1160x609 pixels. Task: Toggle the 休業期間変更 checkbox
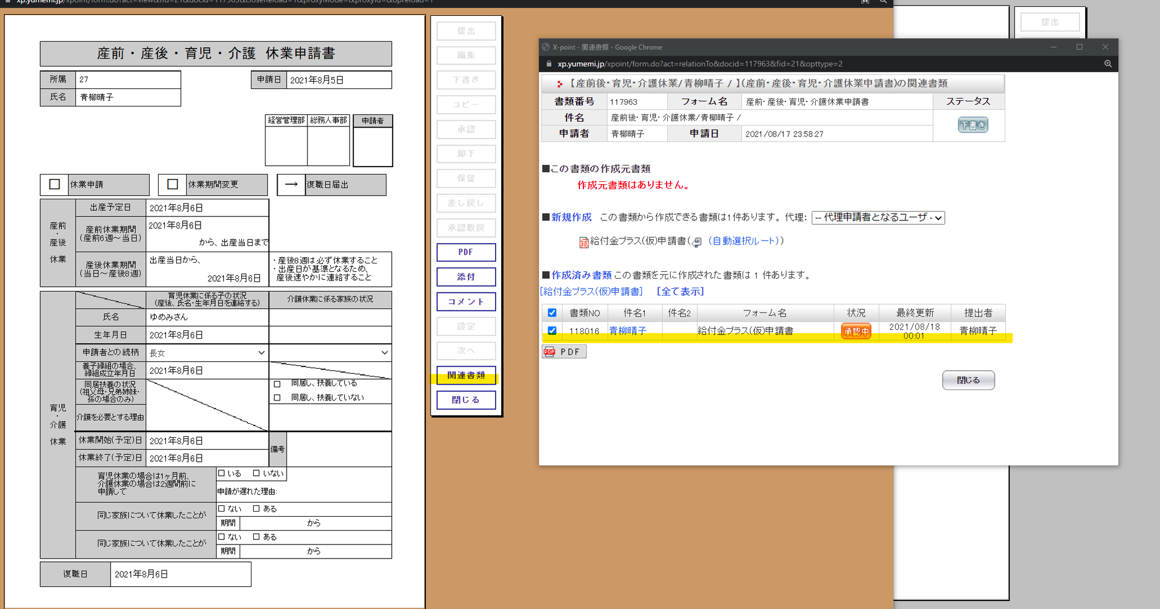(173, 185)
